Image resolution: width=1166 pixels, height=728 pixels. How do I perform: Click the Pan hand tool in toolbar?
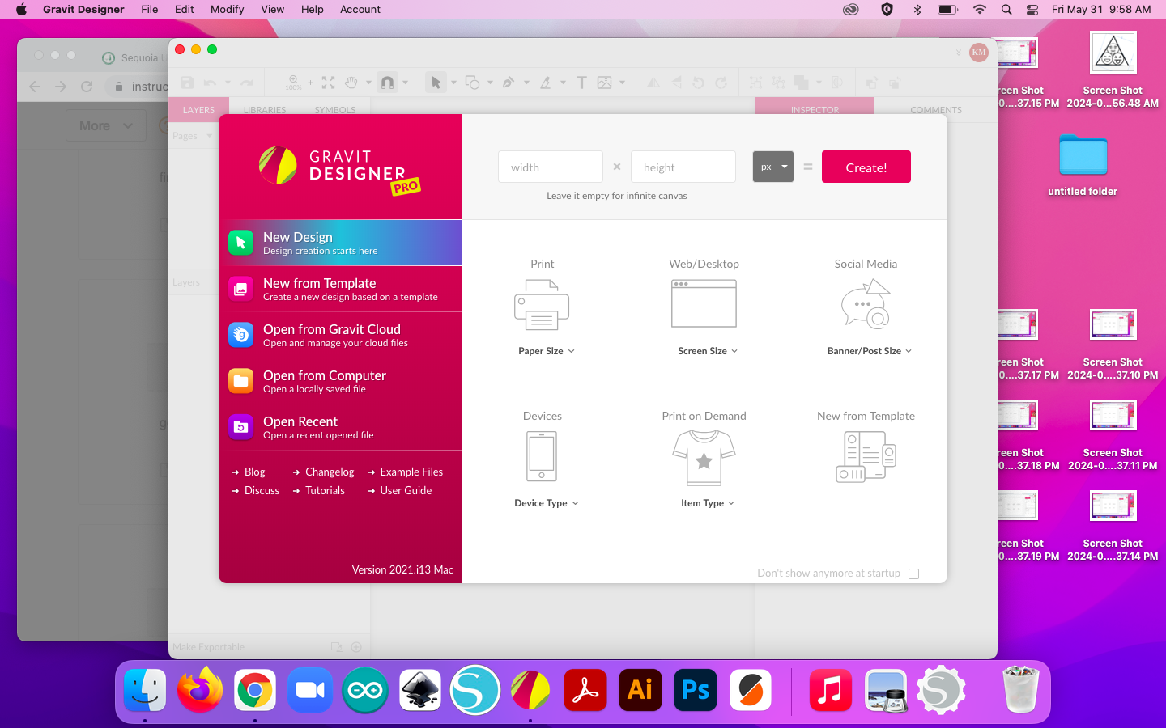pyautogui.click(x=351, y=83)
